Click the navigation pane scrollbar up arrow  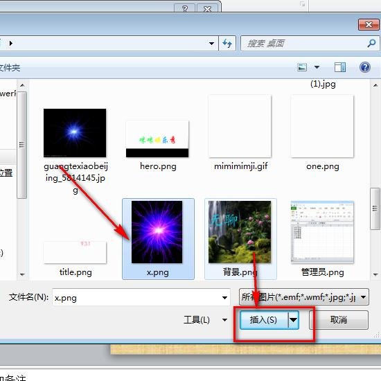pyautogui.click(x=22, y=85)
